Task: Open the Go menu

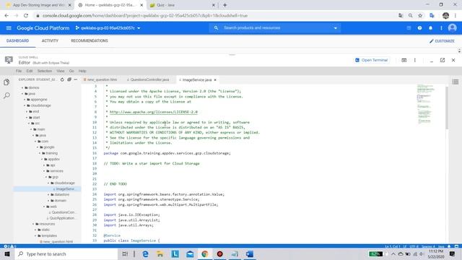Action: point(71,71)
